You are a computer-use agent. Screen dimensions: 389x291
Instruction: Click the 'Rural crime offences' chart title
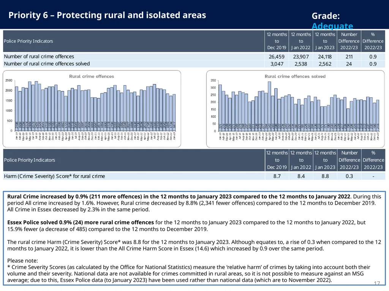[x=92, y=77]
